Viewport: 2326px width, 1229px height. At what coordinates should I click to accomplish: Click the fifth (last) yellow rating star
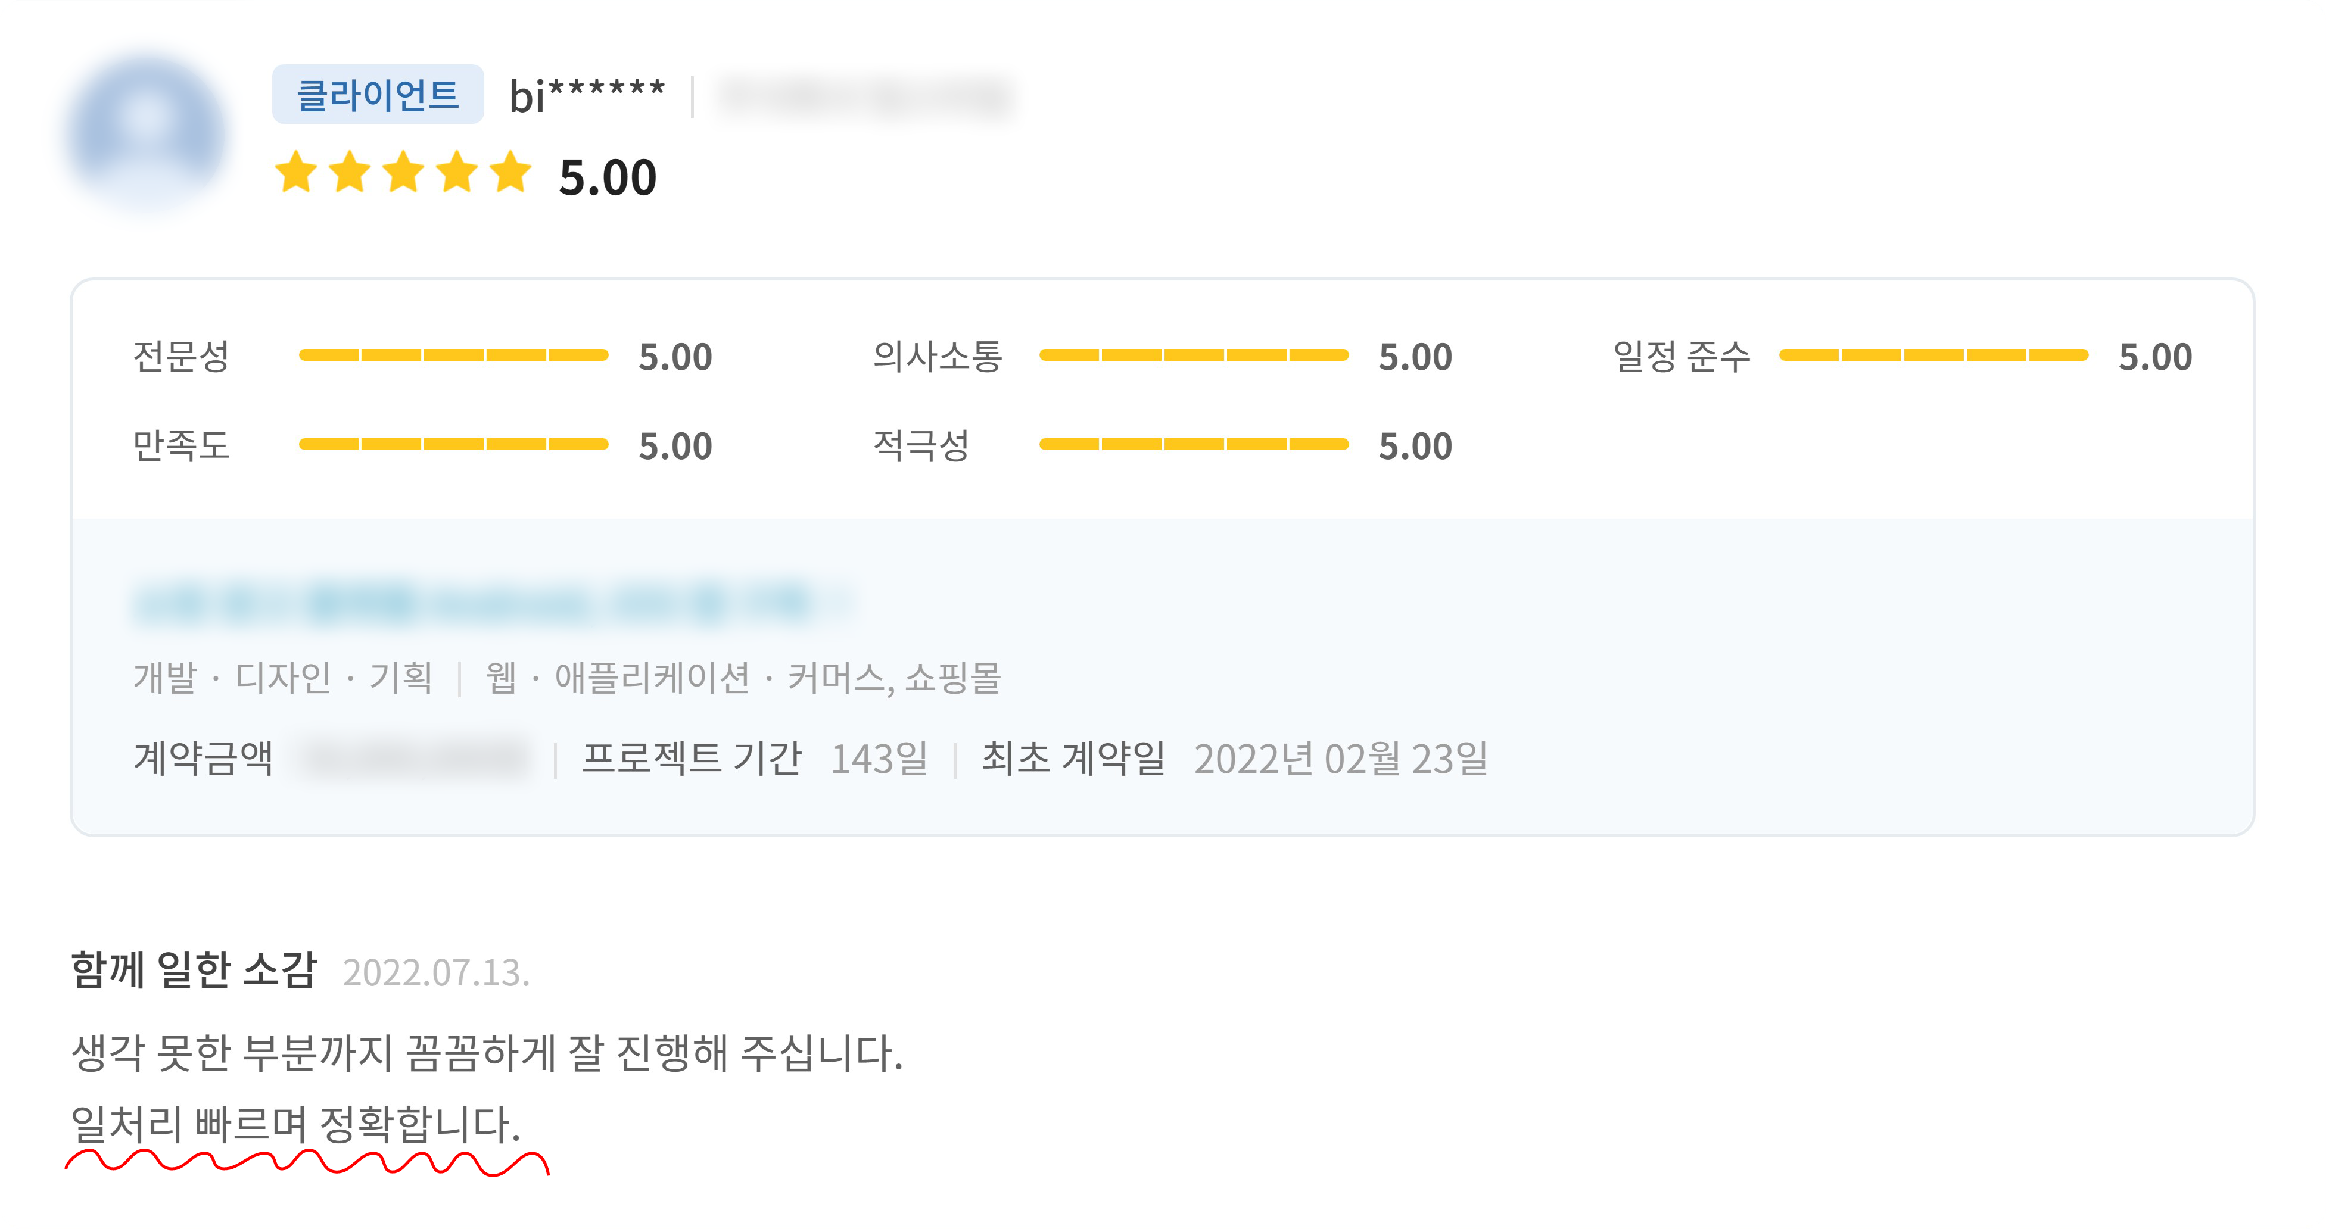[x=511, y=172]
